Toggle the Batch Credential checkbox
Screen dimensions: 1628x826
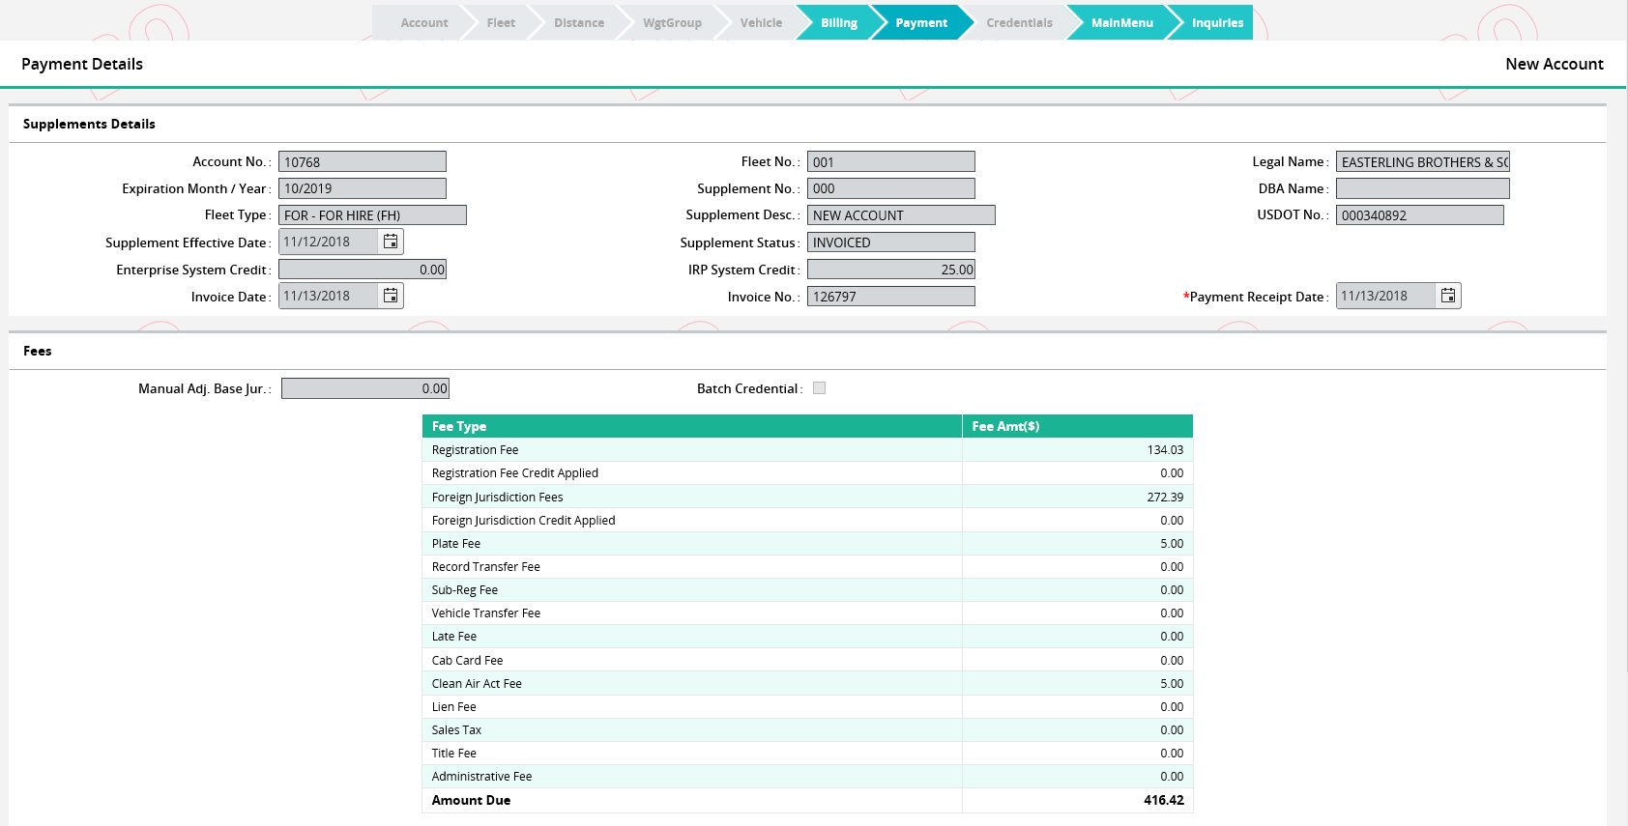[x=820, y=388]
